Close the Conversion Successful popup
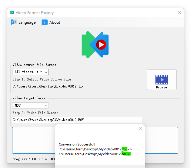The height and width of the screenshot is (168, 190). click(x=140, y=129)
